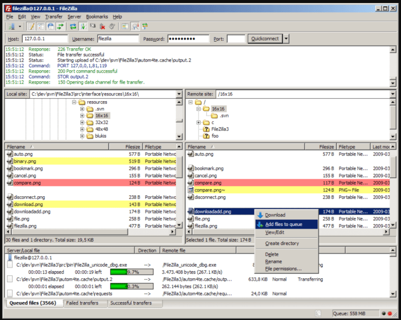Sort local list by Filesize column header
The image size is (401, 320).
(x=125, y=147)
